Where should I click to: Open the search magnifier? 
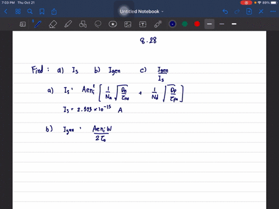[30, 12]
